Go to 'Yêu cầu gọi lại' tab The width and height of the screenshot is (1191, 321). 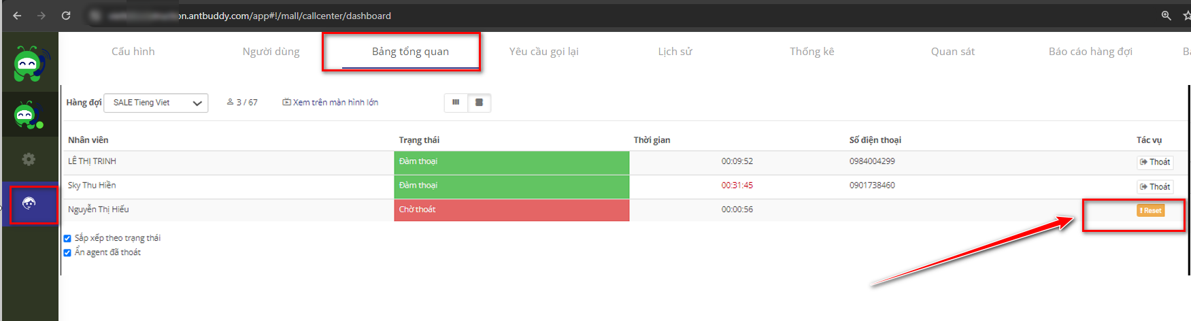[x=543, y=52]
